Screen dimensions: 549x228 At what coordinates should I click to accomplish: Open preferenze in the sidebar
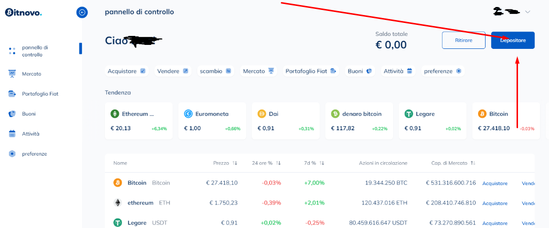[34, 154]
